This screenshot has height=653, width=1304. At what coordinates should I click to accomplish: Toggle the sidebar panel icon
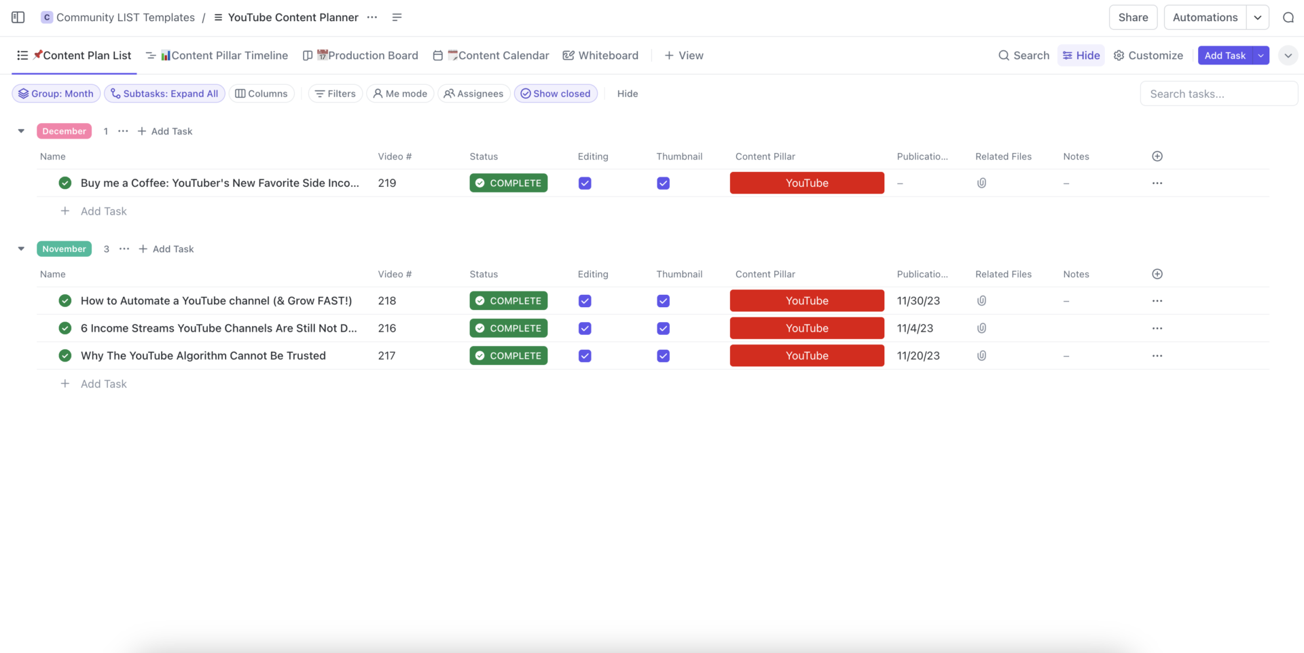(x=18, y=18)
